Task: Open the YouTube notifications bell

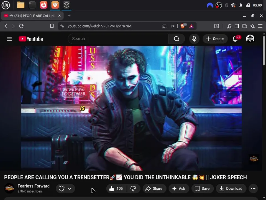Action: click(235, 39)
